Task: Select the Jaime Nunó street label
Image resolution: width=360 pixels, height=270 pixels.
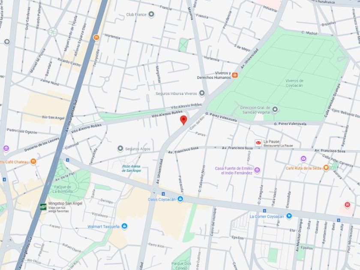Action: (x=50, y=82)
